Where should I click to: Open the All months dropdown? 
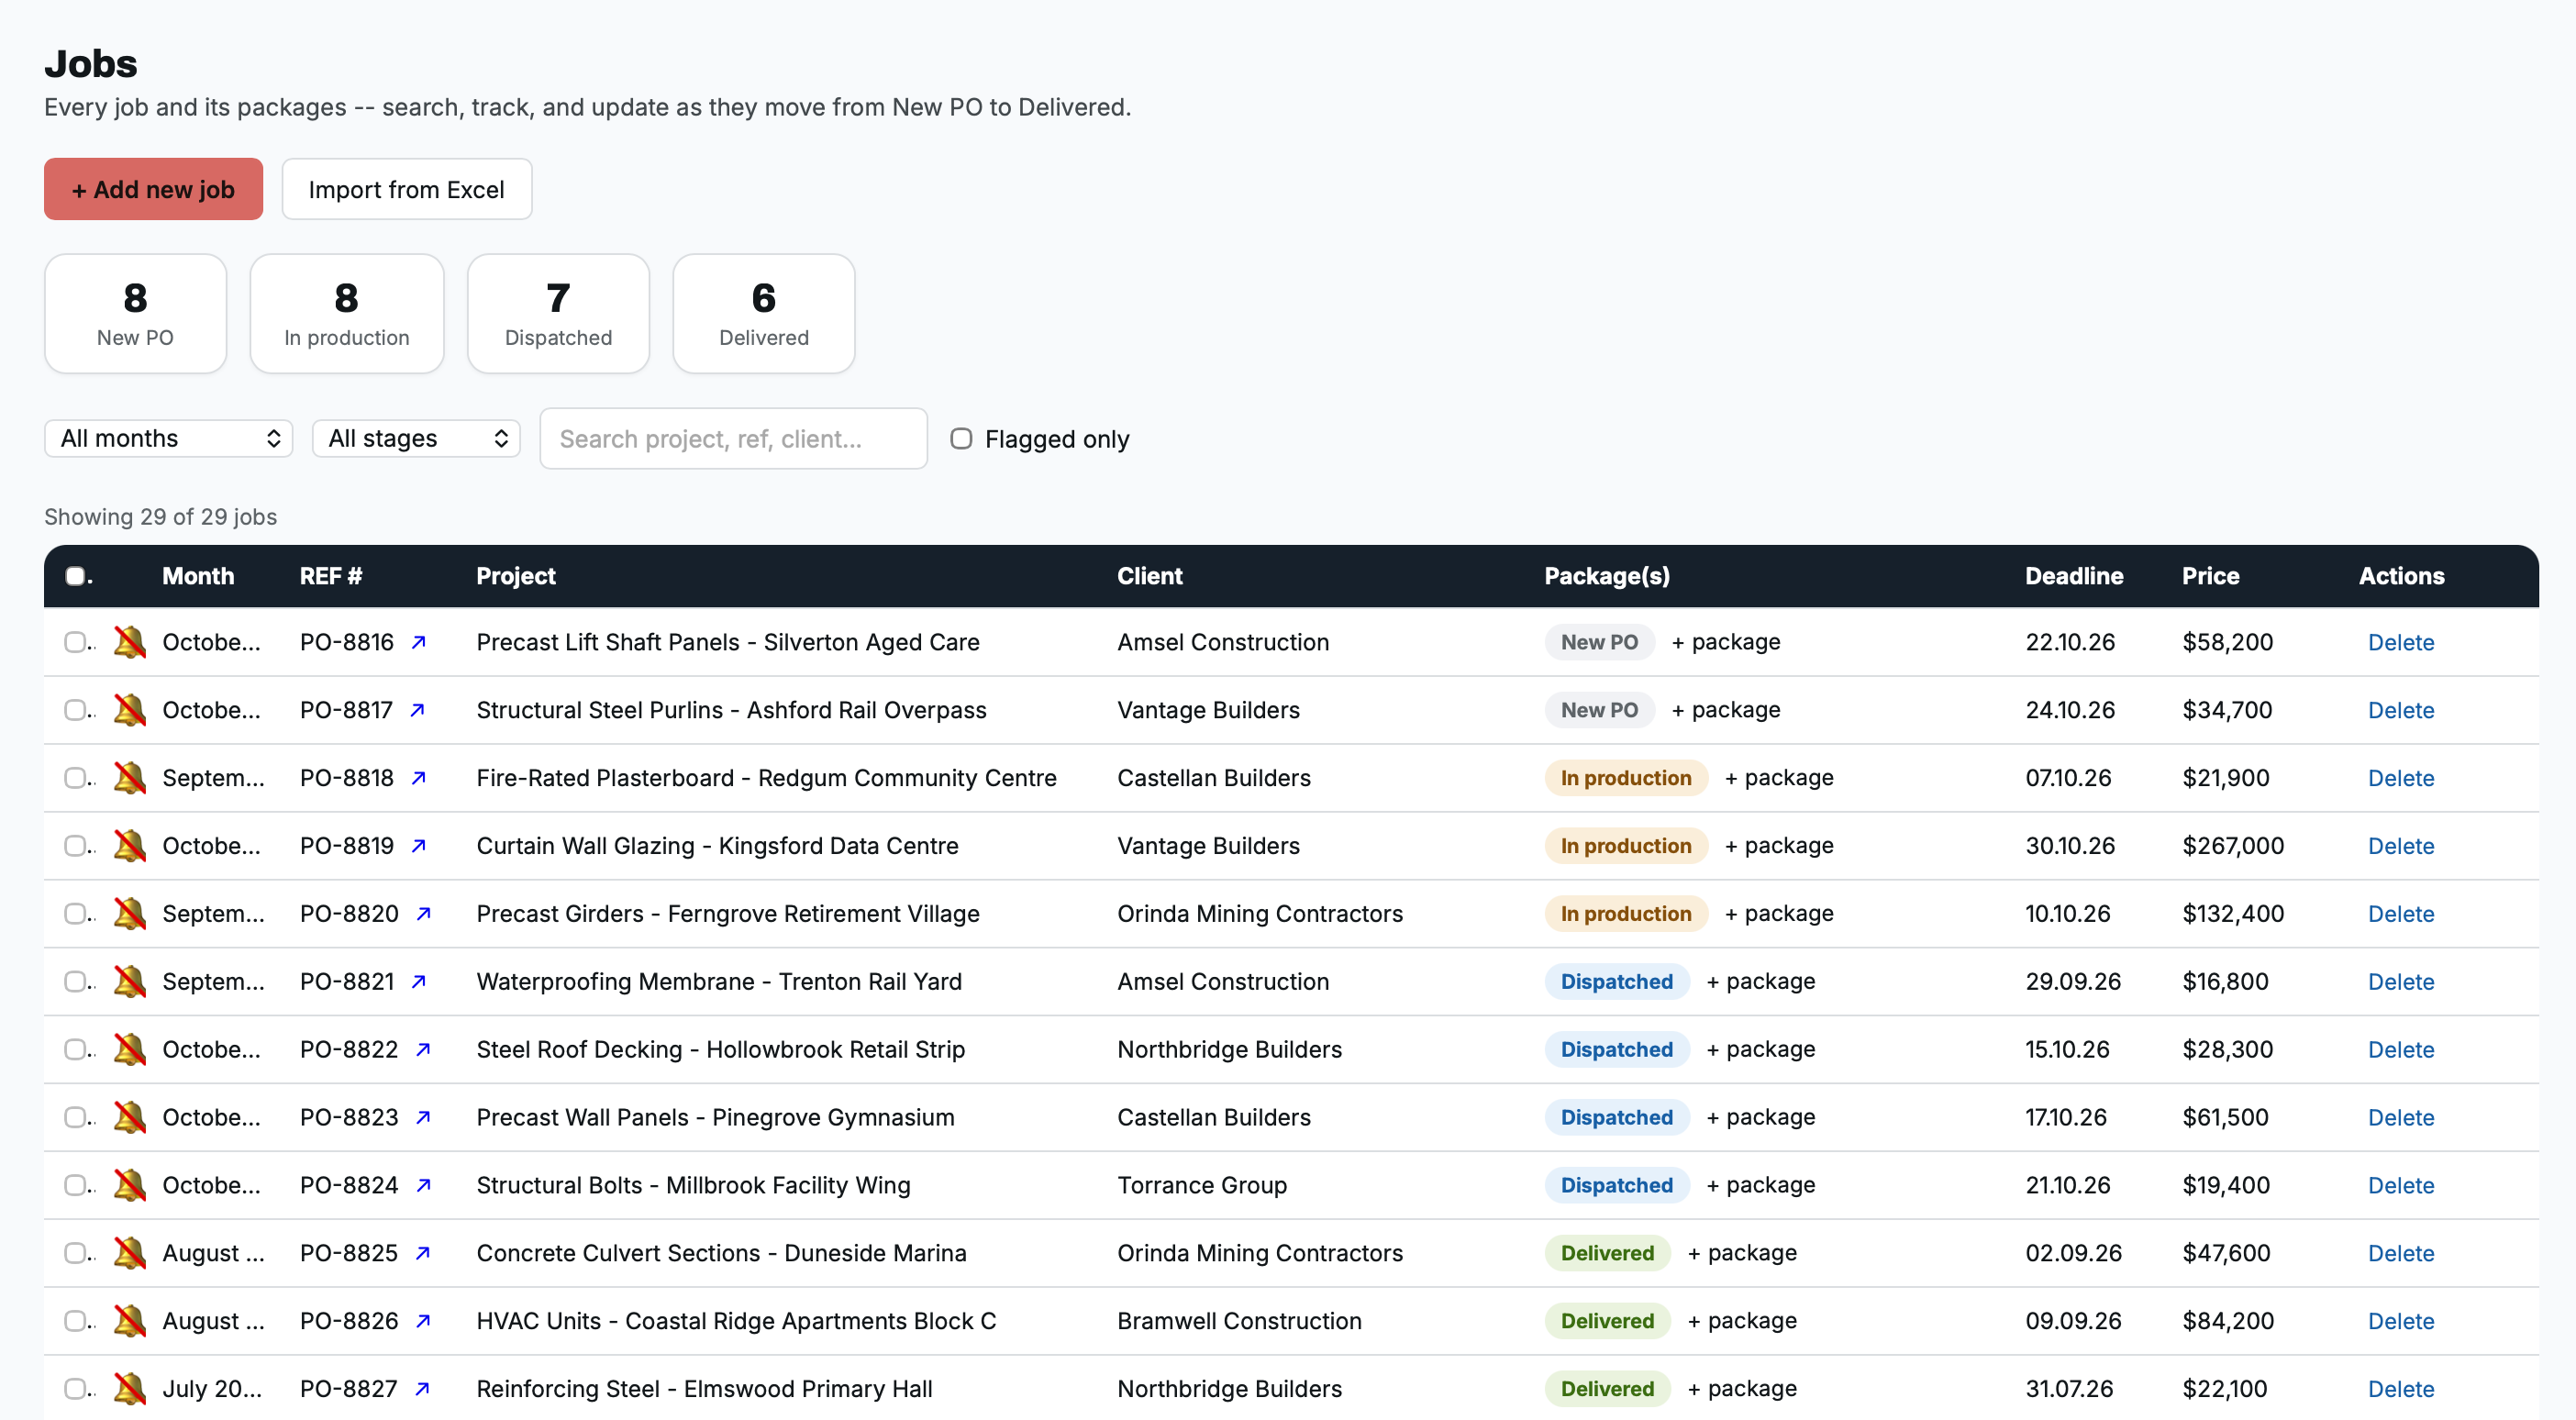click(x=169, y=439)
